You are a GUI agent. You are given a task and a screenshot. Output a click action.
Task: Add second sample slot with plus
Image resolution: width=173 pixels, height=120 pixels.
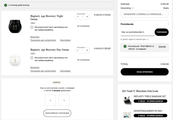64,100
